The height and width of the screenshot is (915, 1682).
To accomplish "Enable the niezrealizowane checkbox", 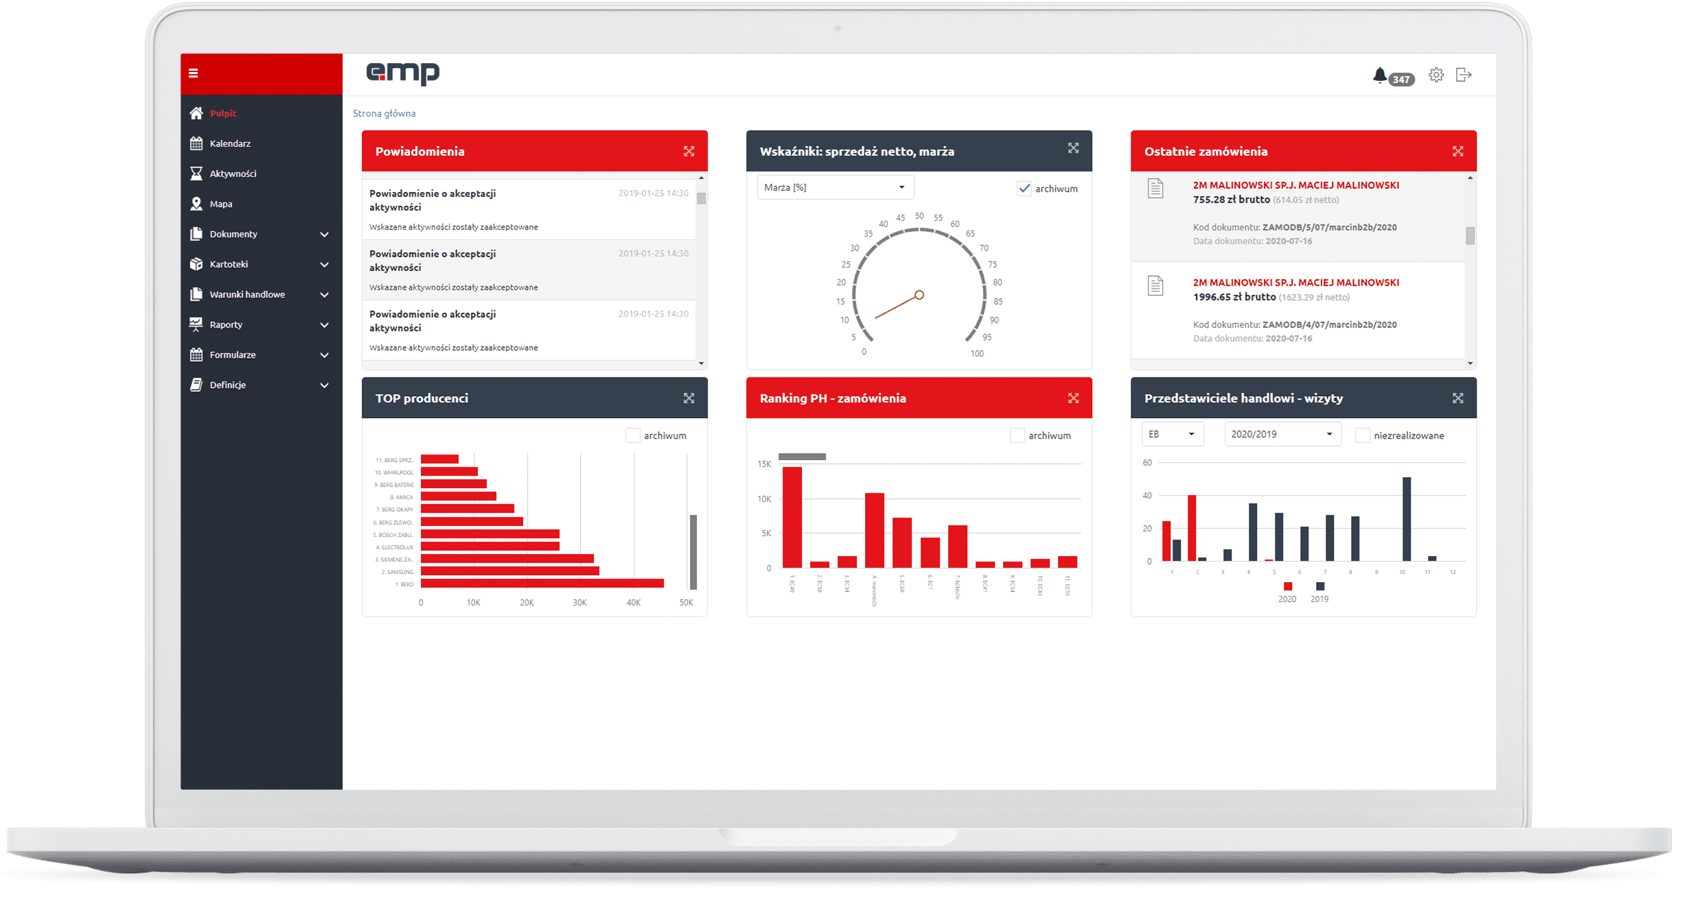I will click(1363, 436).
